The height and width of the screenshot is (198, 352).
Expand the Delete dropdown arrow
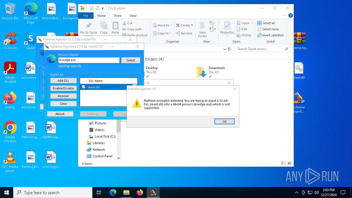(x=192, y=25)
